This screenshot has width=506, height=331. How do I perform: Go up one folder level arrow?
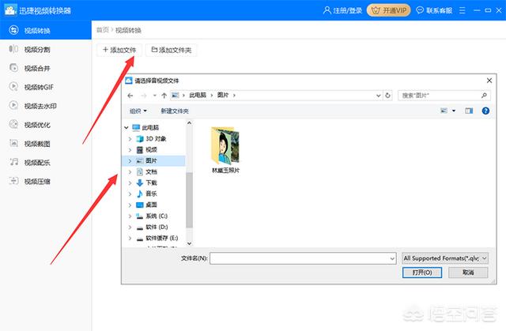164,96
